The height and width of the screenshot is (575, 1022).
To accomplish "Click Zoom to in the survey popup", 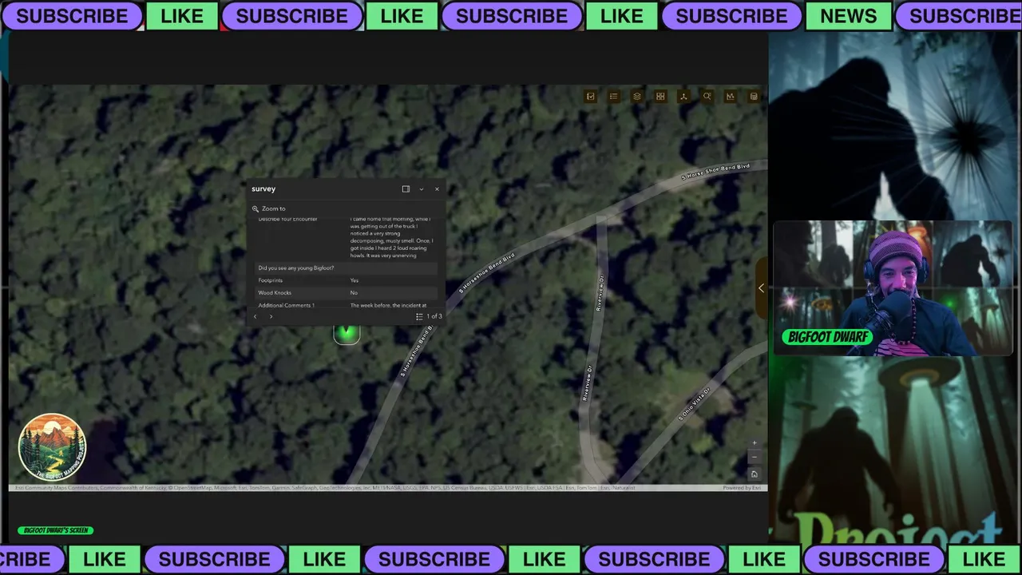I will pyautogui.click(x=269, y=208).
